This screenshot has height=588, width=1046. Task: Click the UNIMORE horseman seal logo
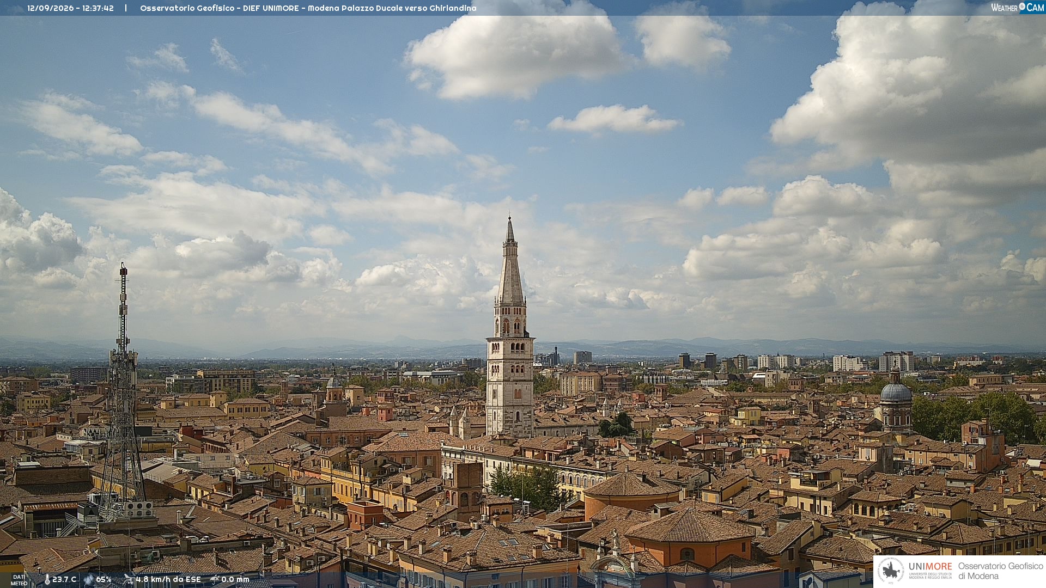pyautogui.click(x=891, y=571)
